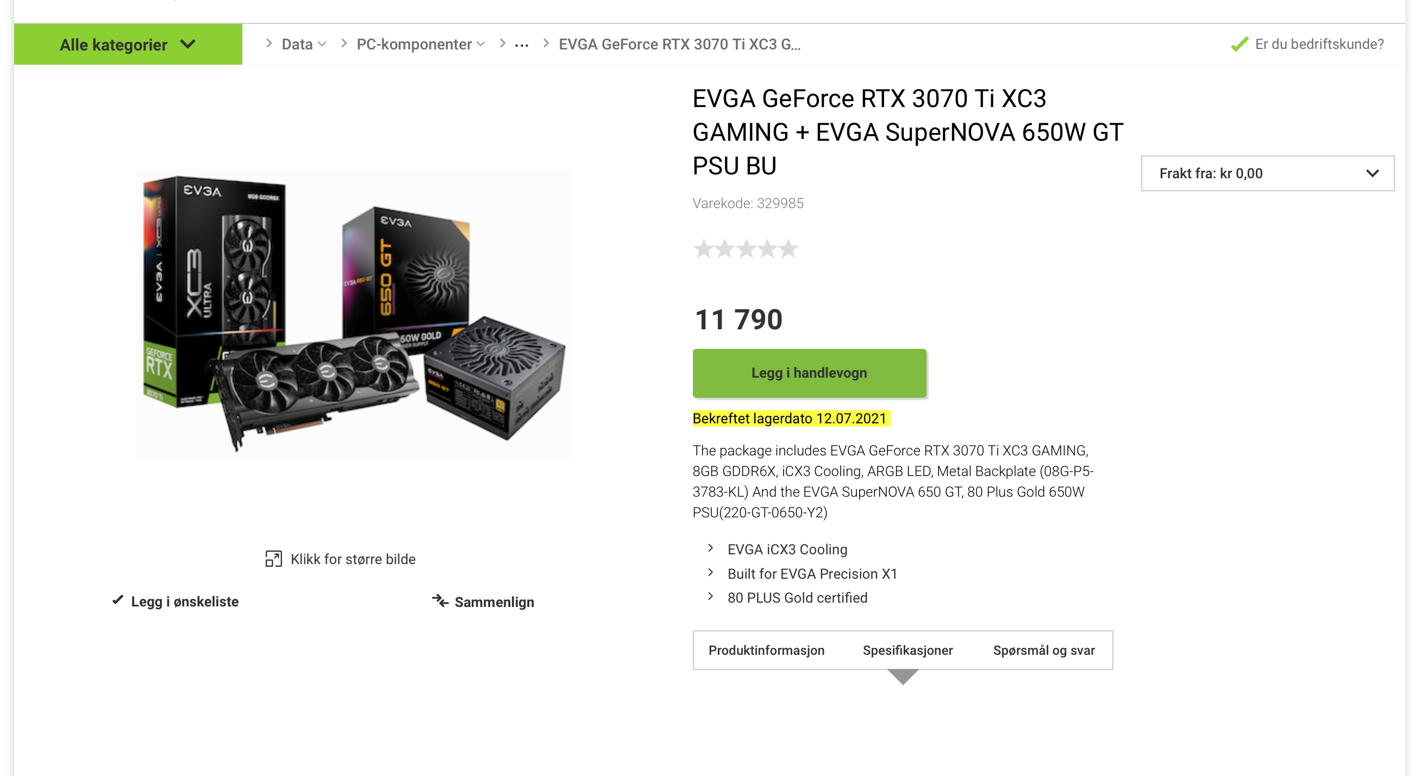
Task: Click the wishlist checkmark icon
Action: point(117,600)
